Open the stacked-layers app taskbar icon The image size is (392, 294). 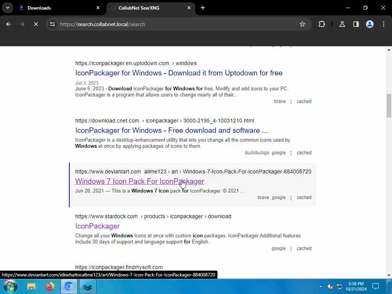pyautogui.click(x=88, y=286)
